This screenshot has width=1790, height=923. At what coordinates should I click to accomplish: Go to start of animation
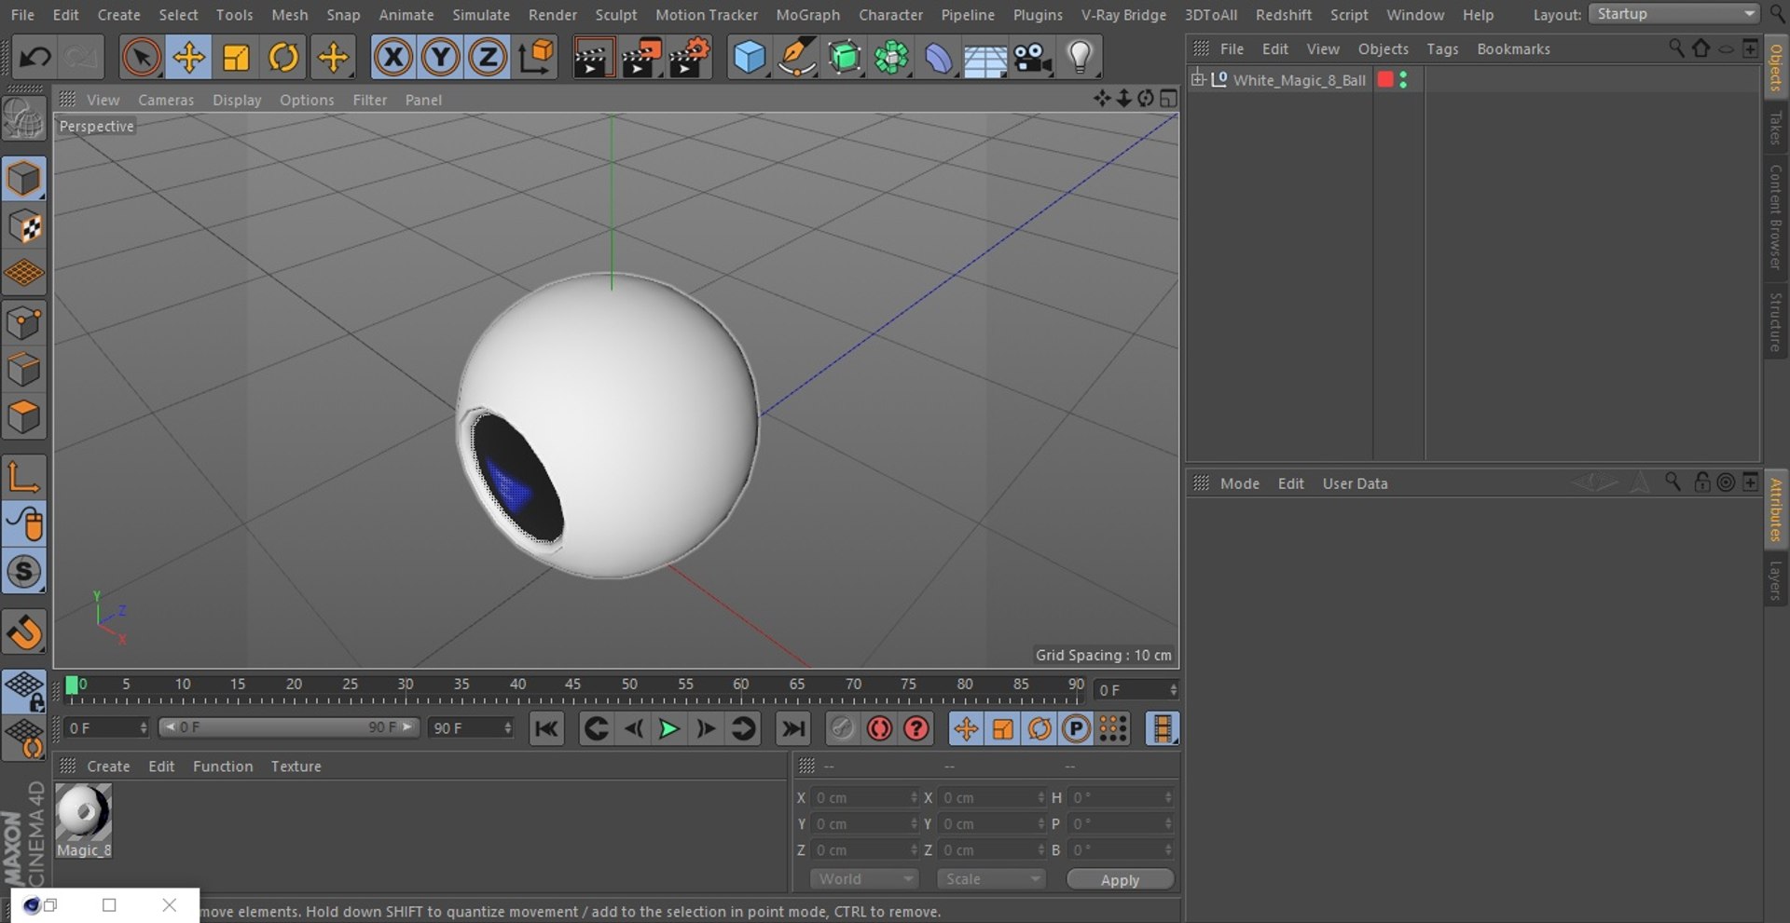(x=546, y=729)
